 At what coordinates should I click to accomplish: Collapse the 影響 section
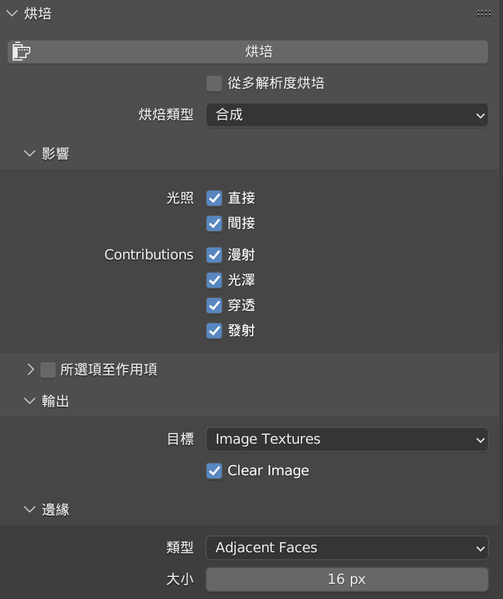pyautogui.click(x=29, y=153)
